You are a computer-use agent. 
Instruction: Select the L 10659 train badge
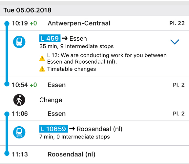(x=53, y=129)
